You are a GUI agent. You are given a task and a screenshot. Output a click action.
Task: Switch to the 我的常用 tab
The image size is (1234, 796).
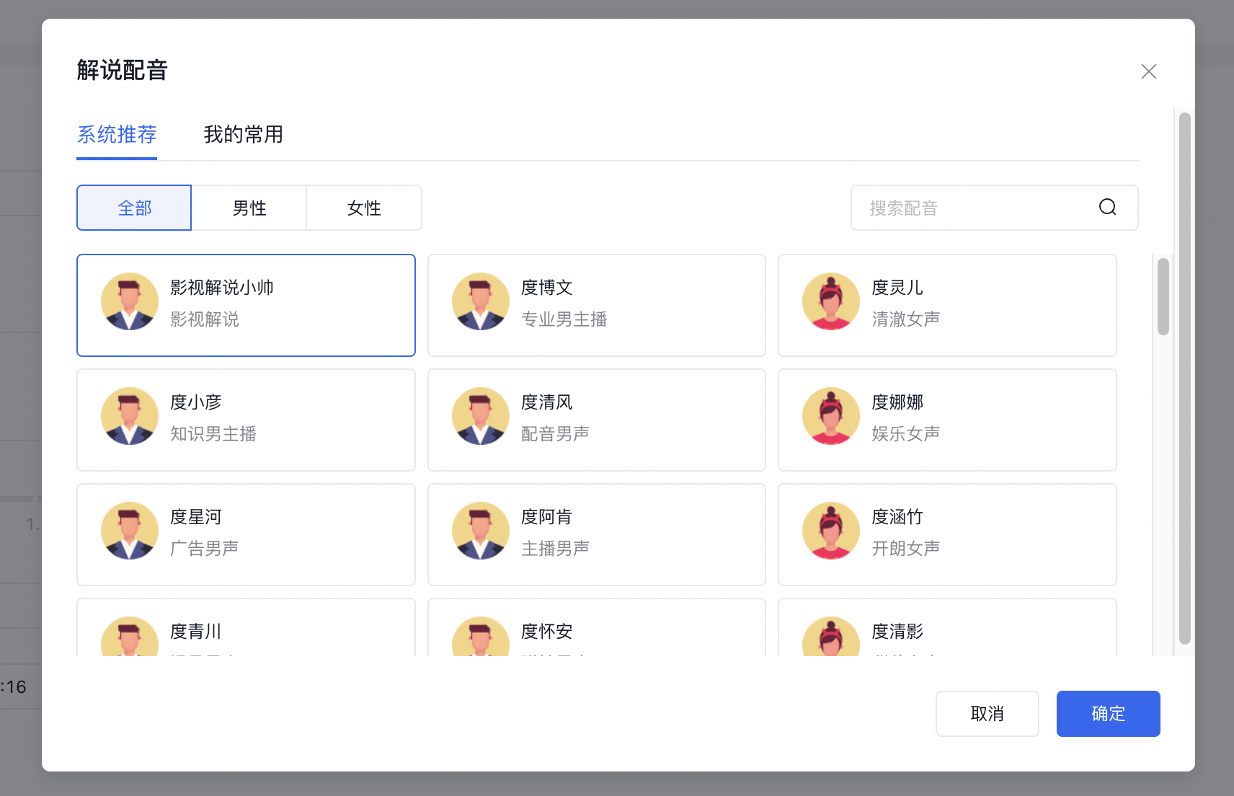[x=243, y=135]
